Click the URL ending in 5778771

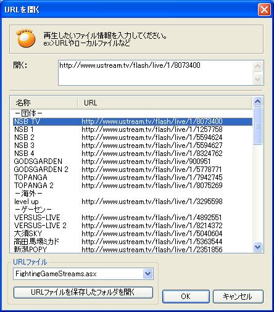pos(152,170)
